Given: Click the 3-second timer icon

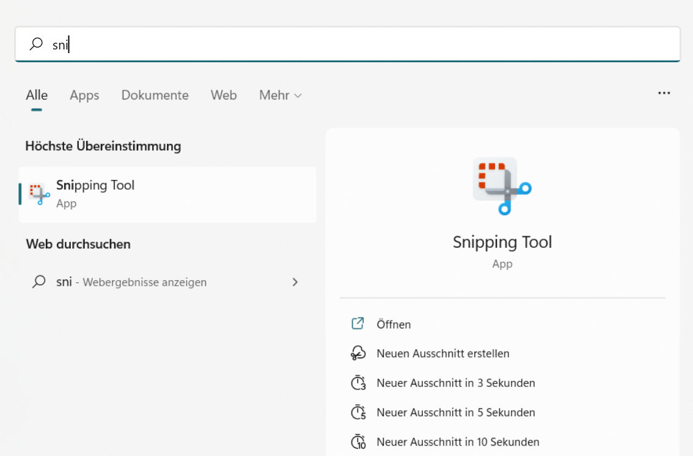Looking at the screenshot, I should click(x=358, y=383).
